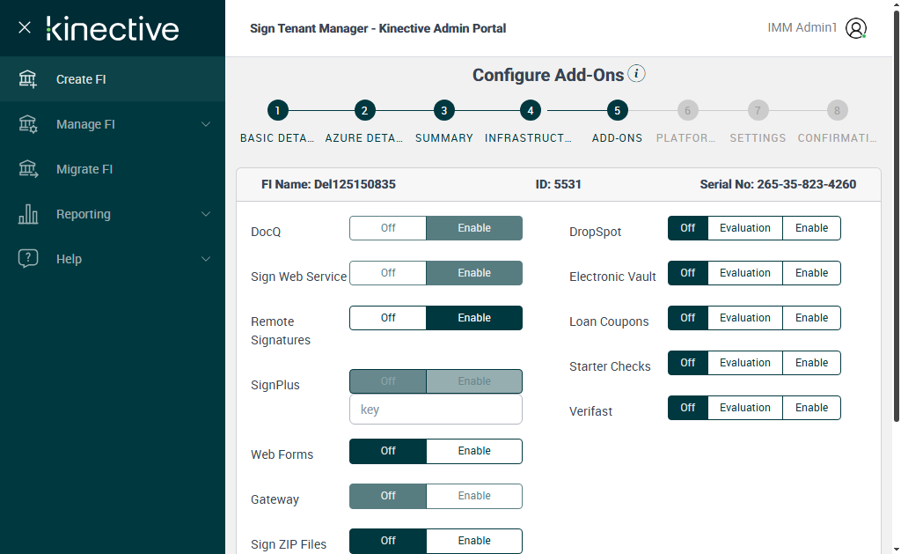Close the sidebar with the X icon

(24, 27)
